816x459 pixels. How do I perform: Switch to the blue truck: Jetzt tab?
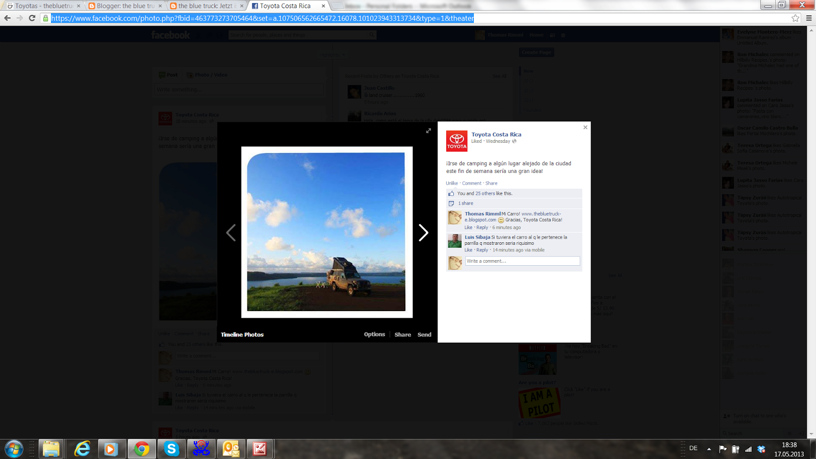[206, 6]
